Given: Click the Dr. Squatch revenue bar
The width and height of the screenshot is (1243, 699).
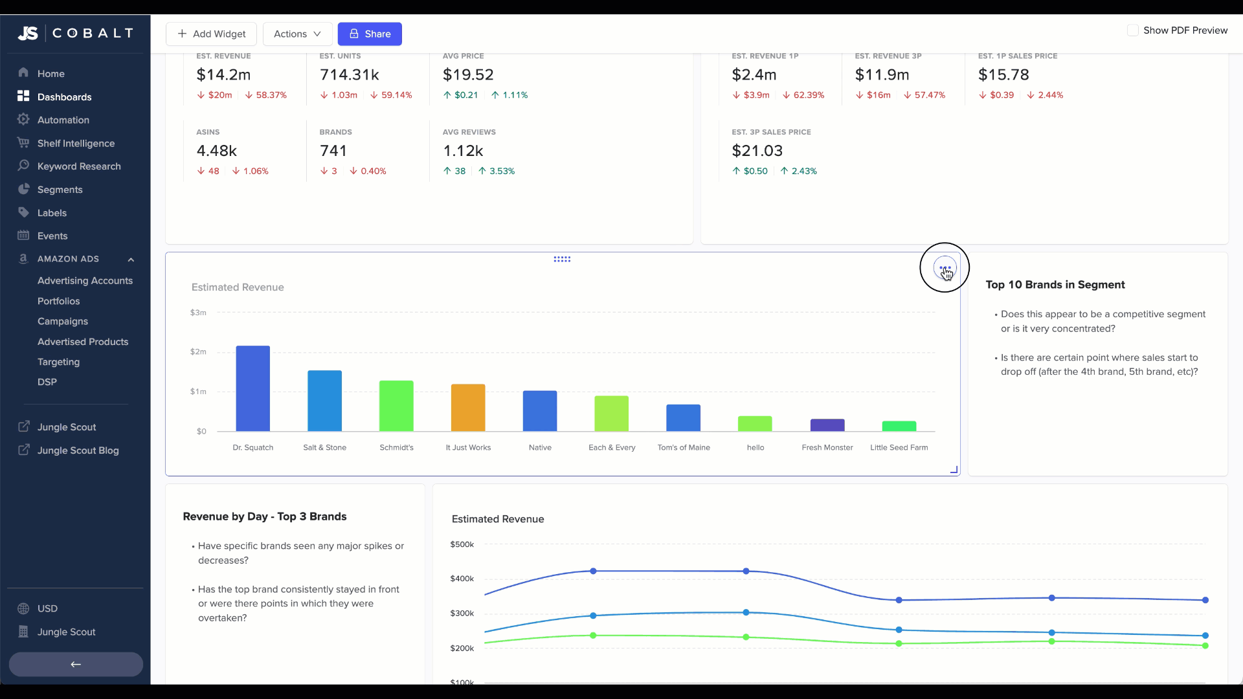Looking at the screenshot, I should (x=252, y=388).
